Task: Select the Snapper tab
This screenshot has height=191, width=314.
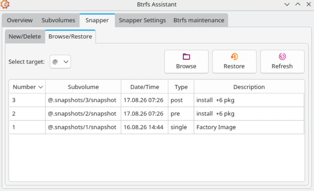Action: (97, 20)
